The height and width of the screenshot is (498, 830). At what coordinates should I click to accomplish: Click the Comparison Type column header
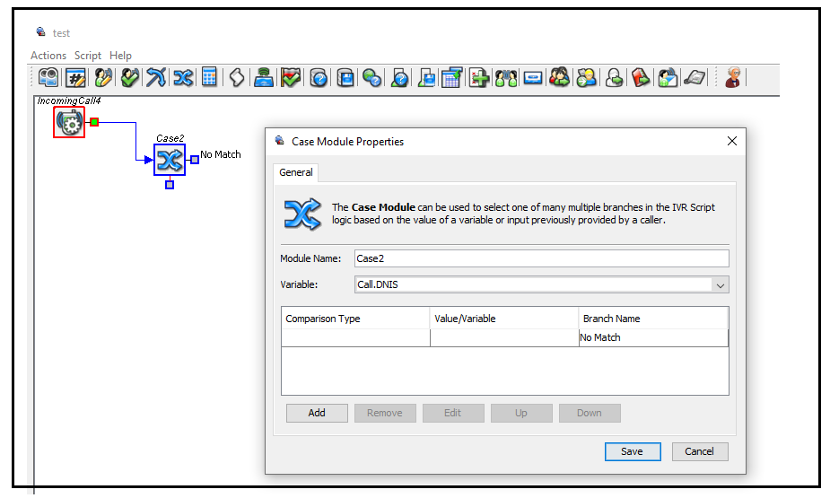pyautogui.click(x=355, y=319)
